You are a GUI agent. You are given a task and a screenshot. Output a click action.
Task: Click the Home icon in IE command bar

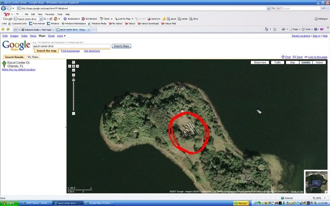coord(266,29)
